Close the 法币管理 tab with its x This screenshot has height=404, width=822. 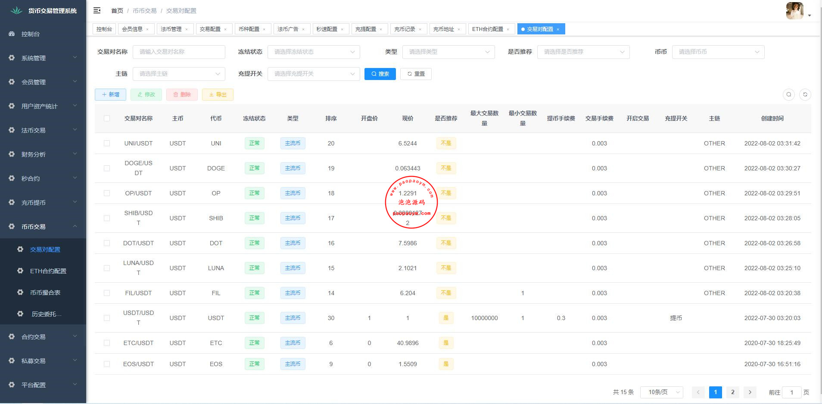coord(187,29)
